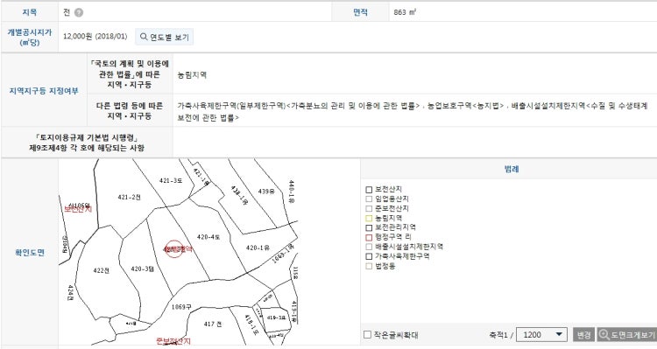Click road parcel 1069구 on the map
The image size is (657, 349).
click(x=181, y=307)
